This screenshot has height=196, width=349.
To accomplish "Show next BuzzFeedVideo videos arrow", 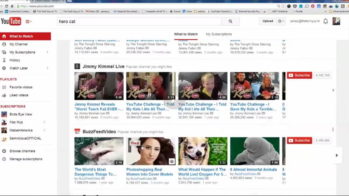I will [337, 155].
